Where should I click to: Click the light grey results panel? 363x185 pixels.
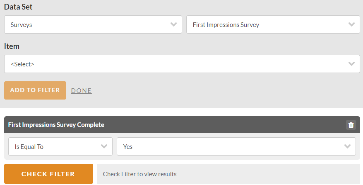(228, 174)
